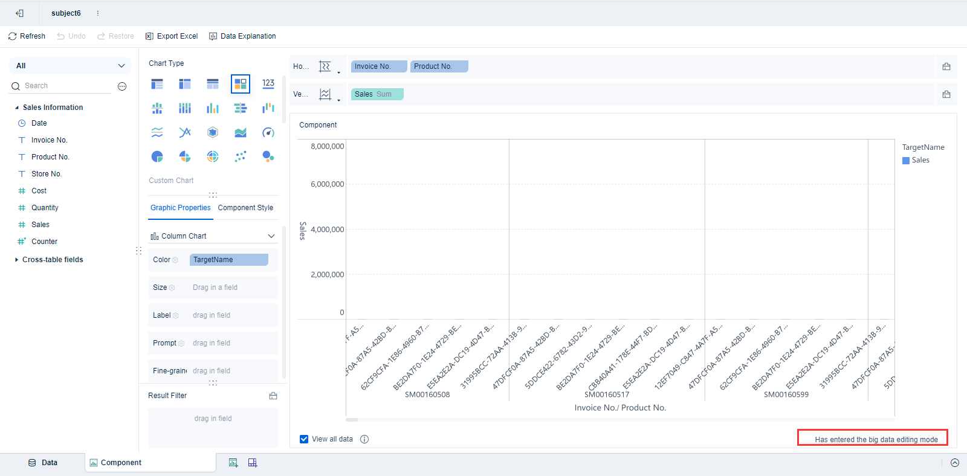Collapse the Sales Information tree group

[x=17, y=108]
